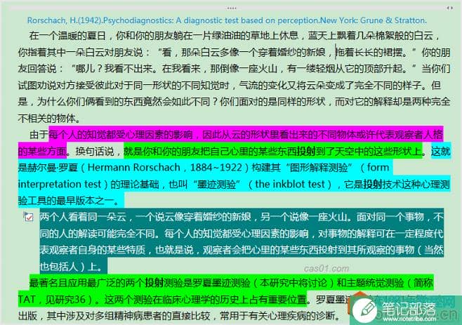Click the name "Hermann Rorschach" in cyan highlight

[x=134, y=168]
